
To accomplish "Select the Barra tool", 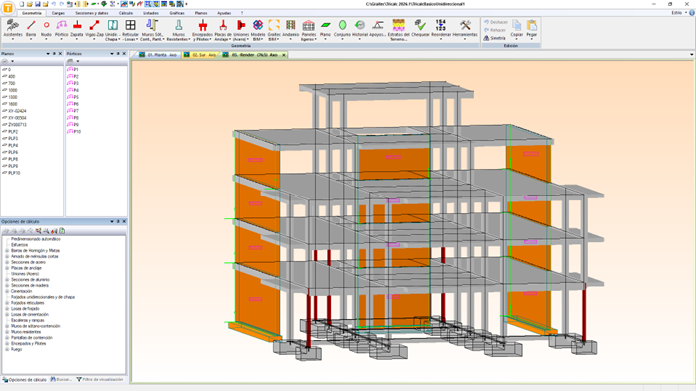I will tap(31, 29).
